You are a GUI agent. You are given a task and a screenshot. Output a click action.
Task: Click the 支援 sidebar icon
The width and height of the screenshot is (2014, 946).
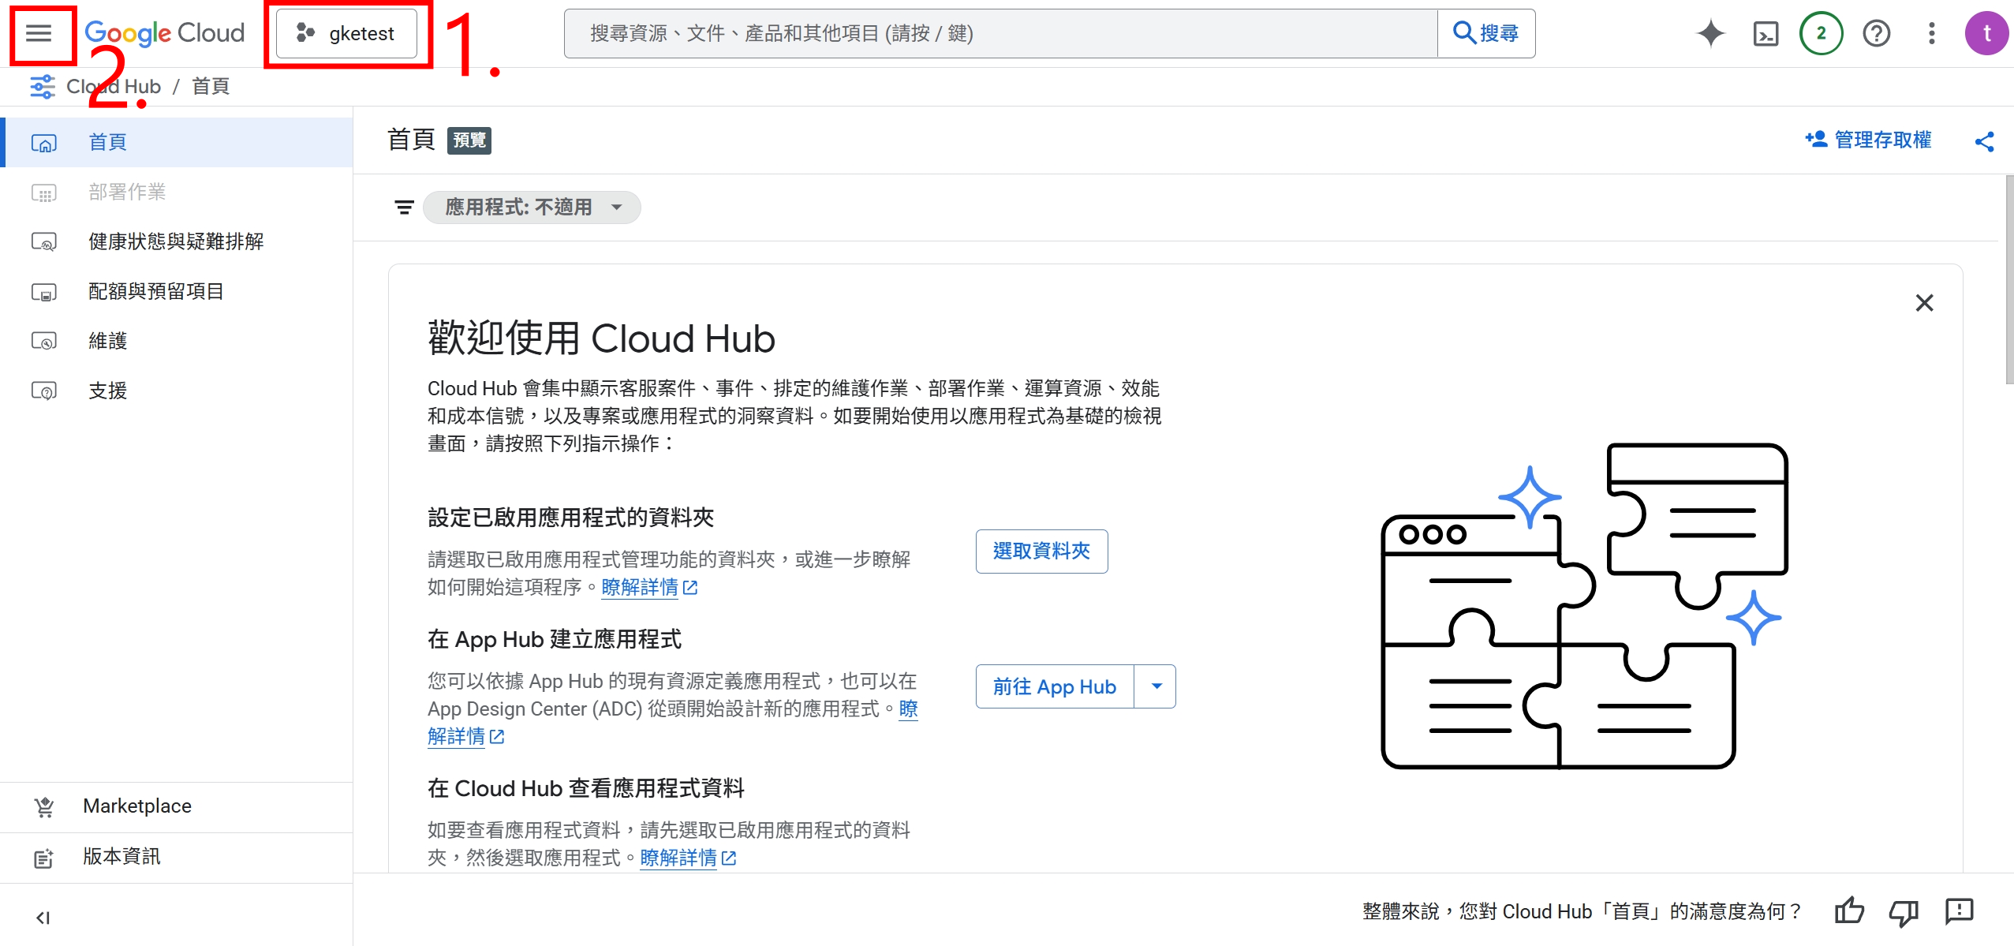click(44, 391)
